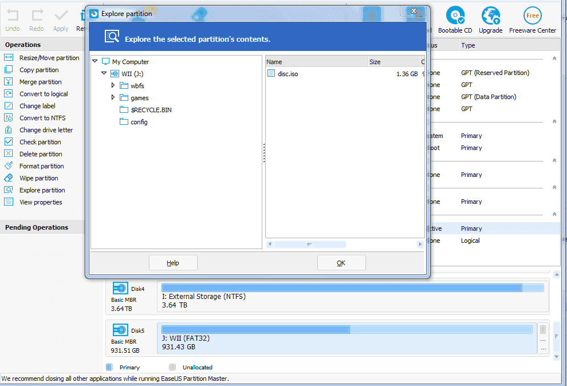The image size is (567, 386).
Task: Click the Disk5 drive icon
Action: pyautogui.click(x=120, y=330)
